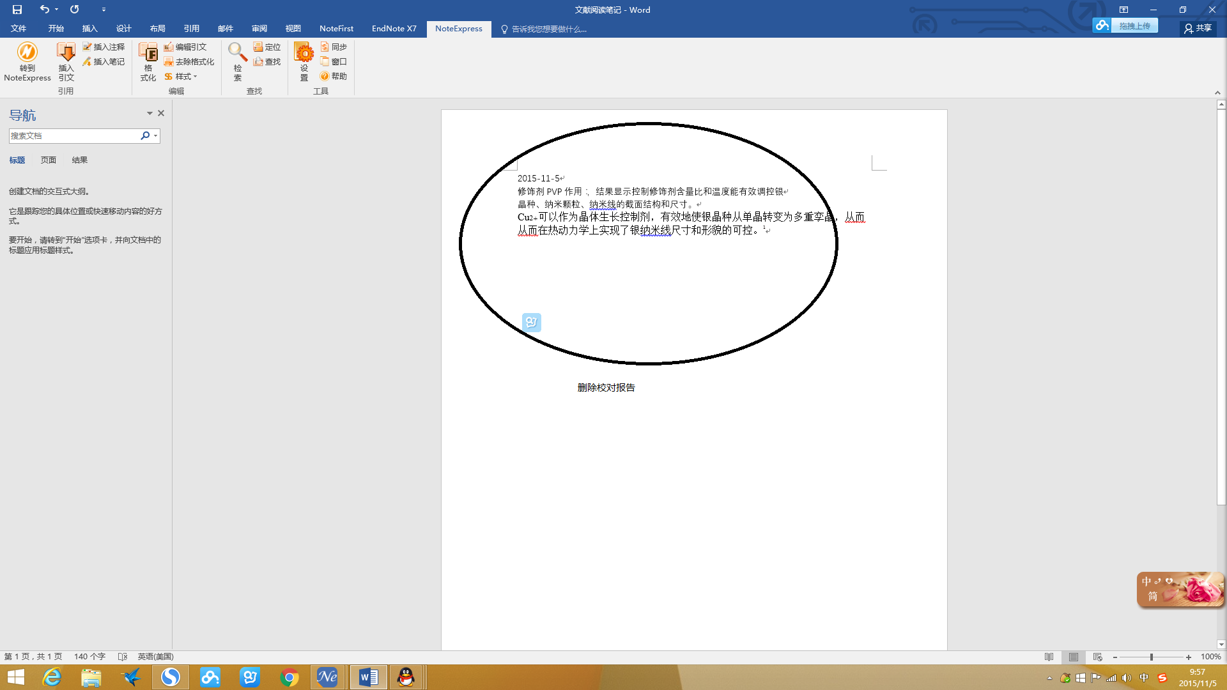Image resolution: width=1227 pixels, height=690 pixels.
Task: Switch to the References (引用) tab
Action: (192, 29)
